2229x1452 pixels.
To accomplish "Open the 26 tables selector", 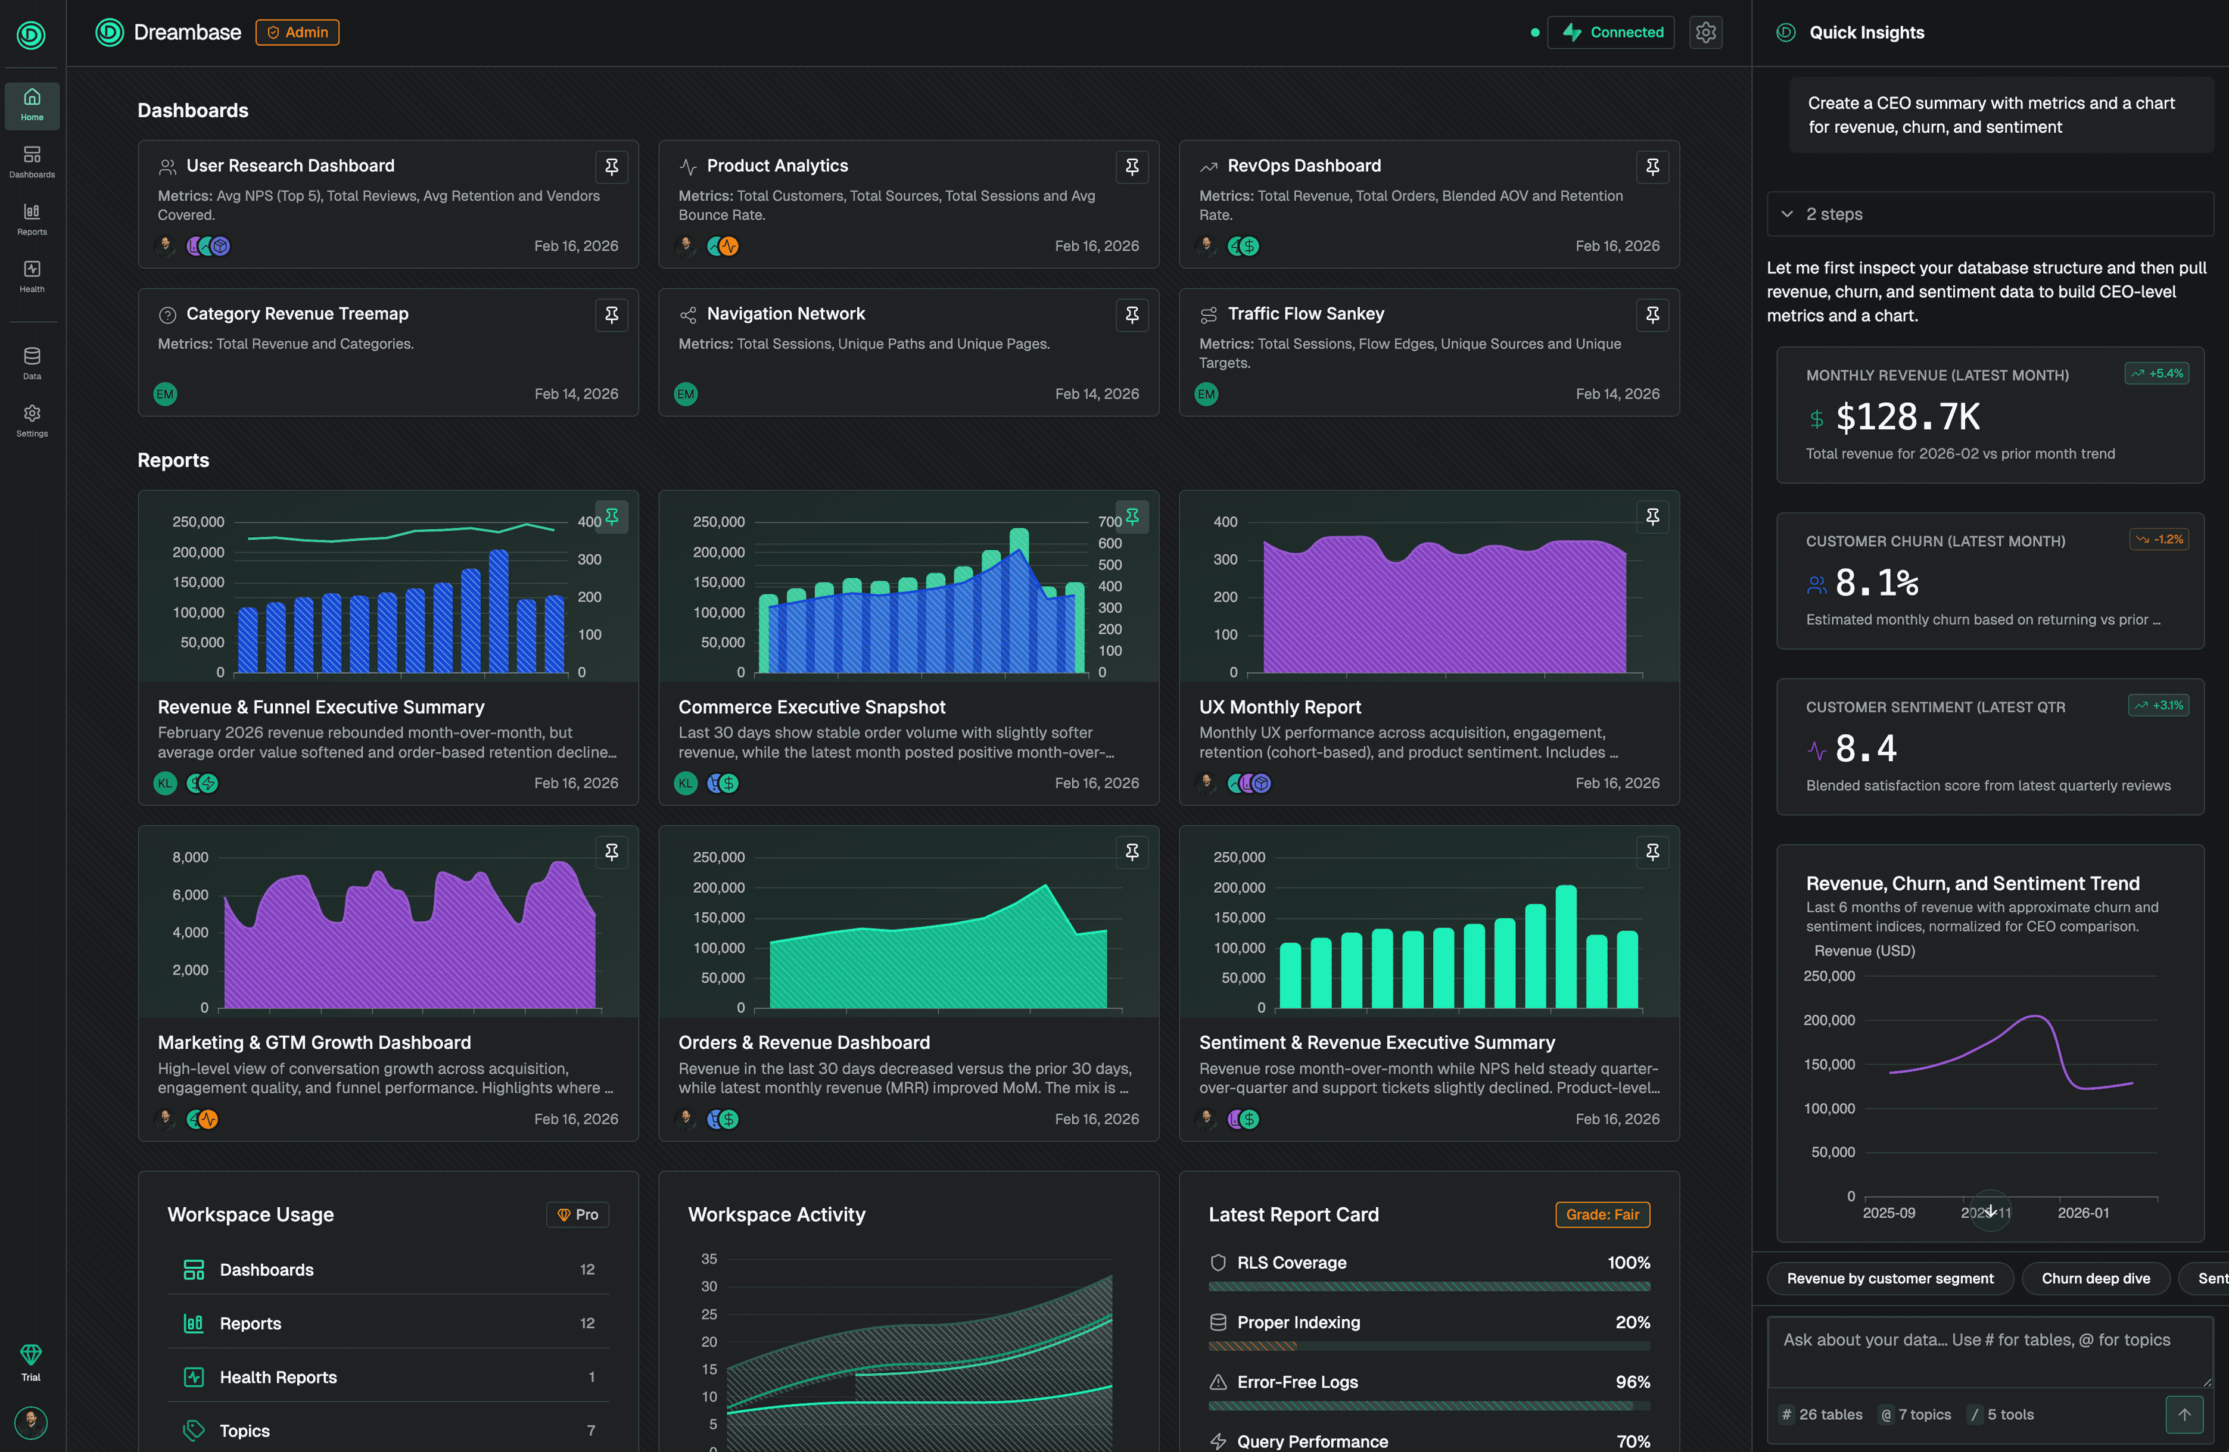I will (x=1822, y=1414).
